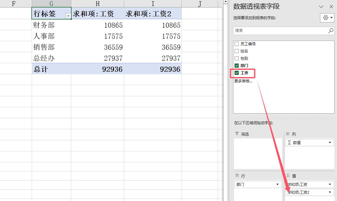Select header cell 求和项:工资
This screenshot has width=337, height=201.
click(x=98, y=13)
